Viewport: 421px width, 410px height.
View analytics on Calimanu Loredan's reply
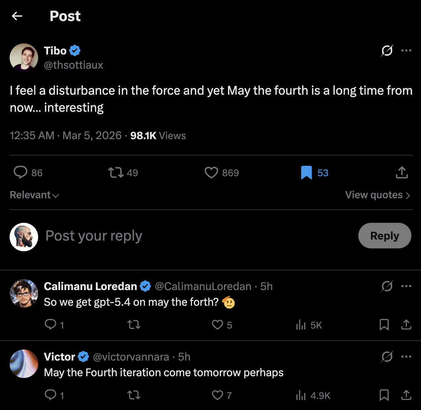pos(301,325)
